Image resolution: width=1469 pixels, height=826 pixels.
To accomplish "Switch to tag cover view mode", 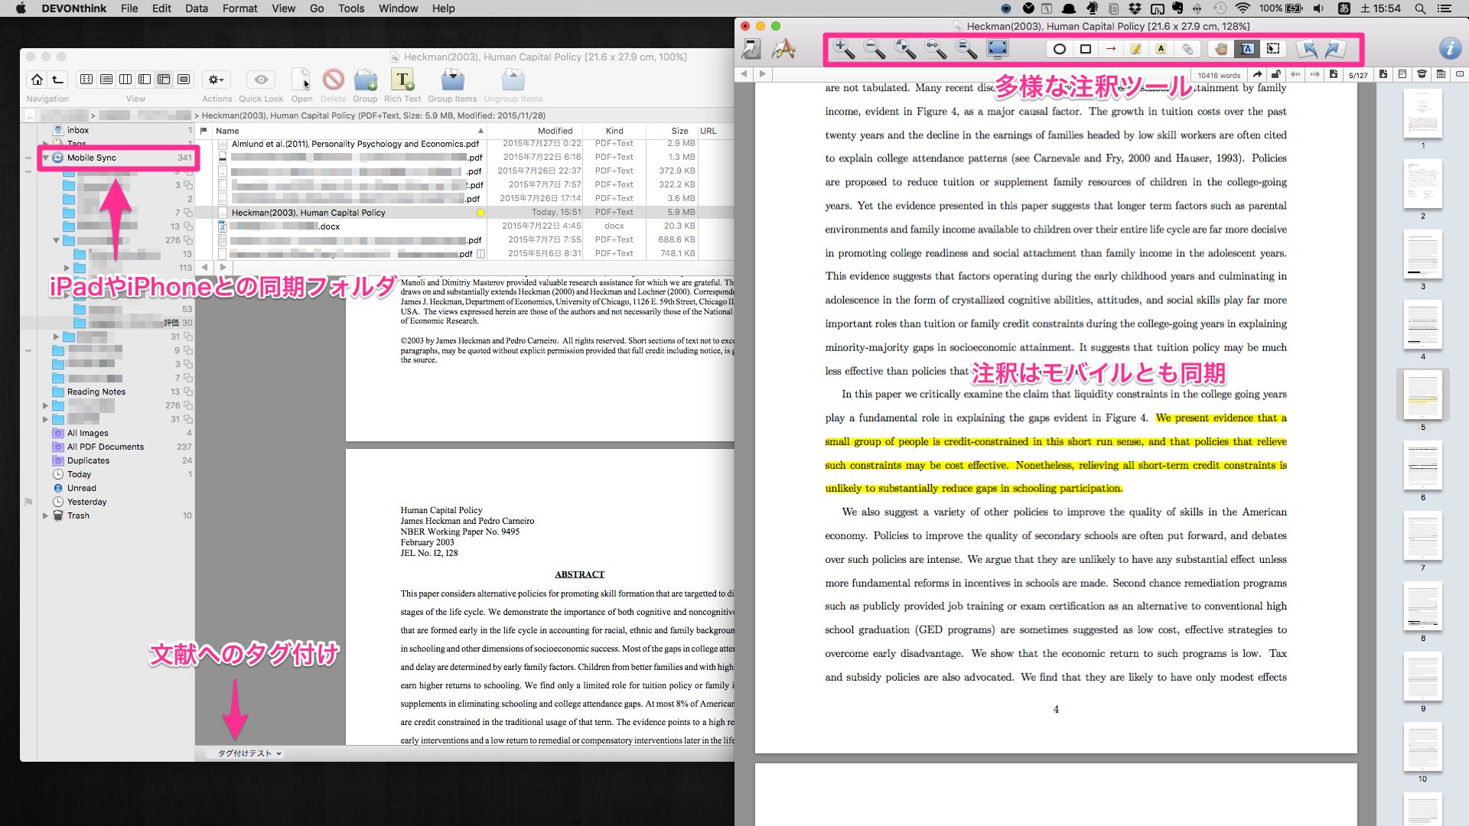I will tap(184, 80).
